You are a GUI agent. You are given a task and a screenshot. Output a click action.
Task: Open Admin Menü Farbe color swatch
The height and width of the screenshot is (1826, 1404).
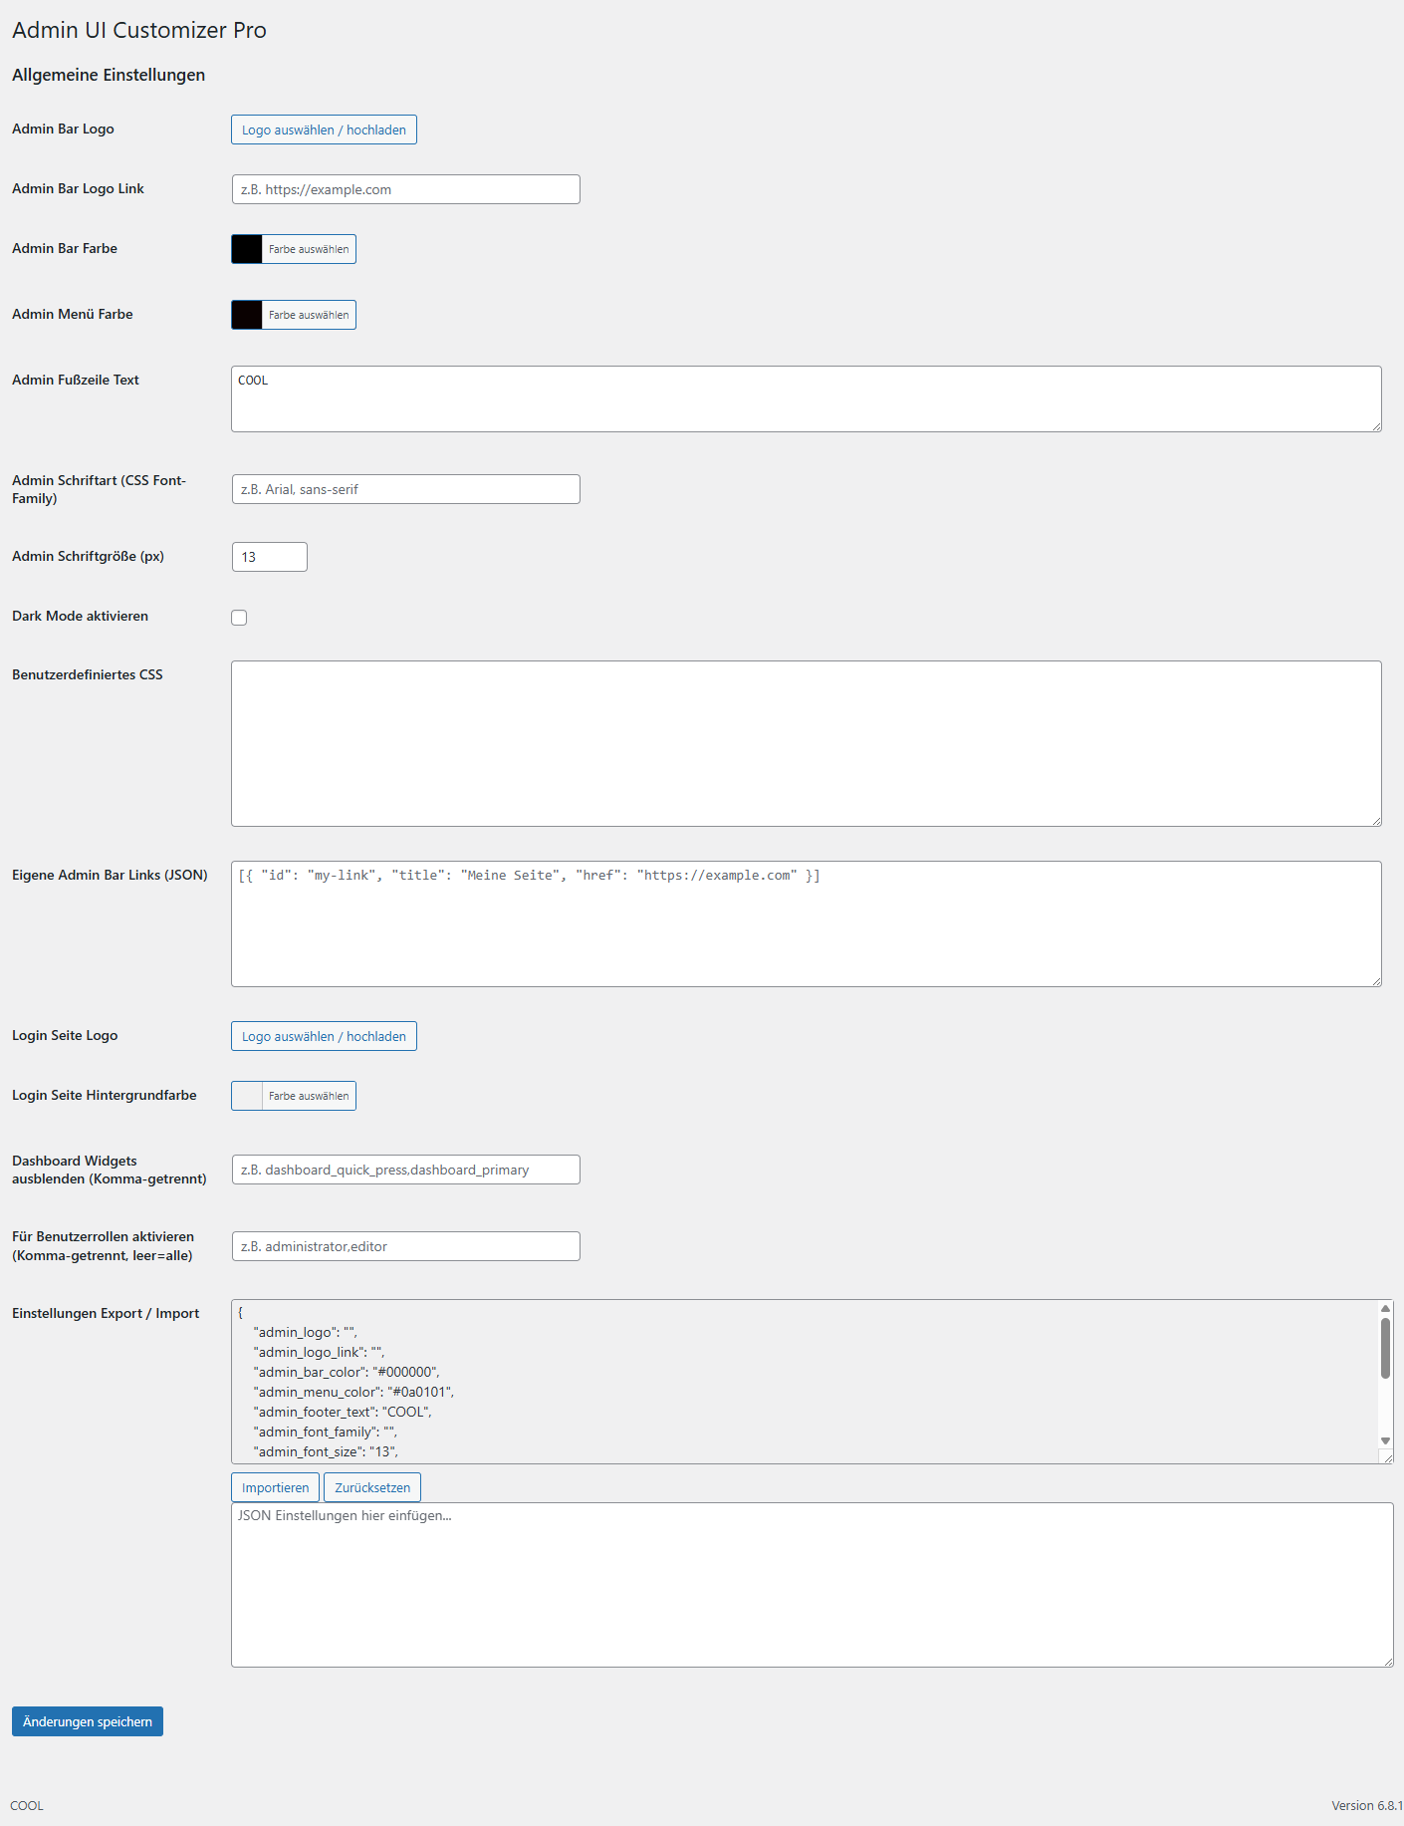pyautogui.click(x=247, y=315)
